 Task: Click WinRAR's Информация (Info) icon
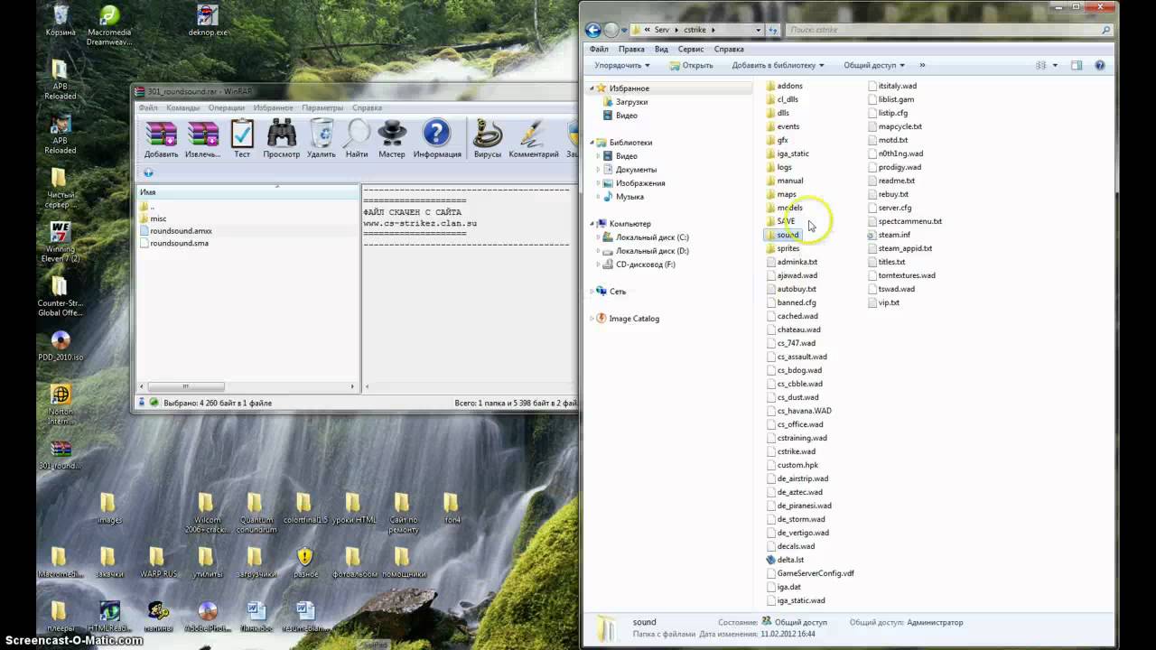(437, 139)
